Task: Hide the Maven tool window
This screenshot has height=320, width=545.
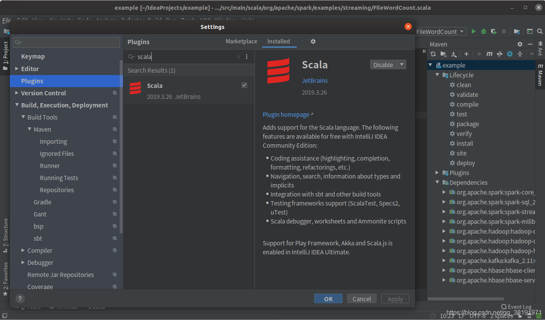Action: coord(530,44)
